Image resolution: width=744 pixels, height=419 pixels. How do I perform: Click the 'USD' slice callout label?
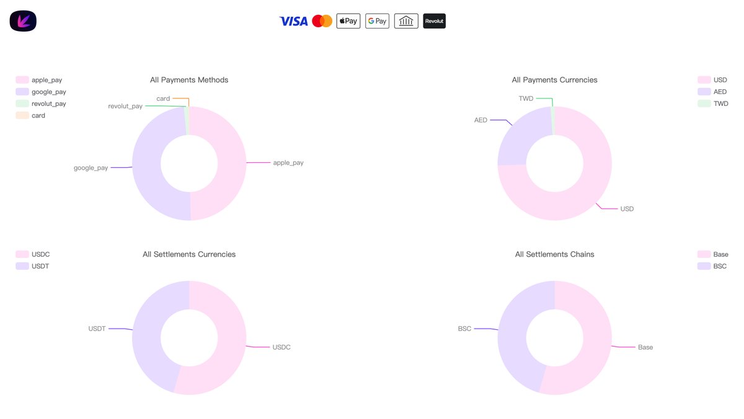click(627, 209)
